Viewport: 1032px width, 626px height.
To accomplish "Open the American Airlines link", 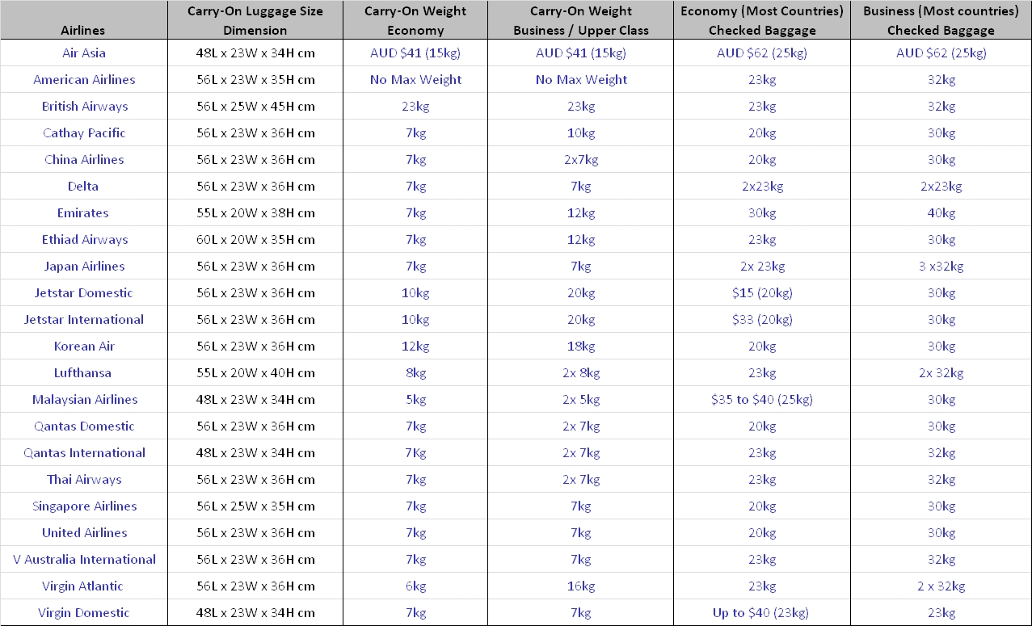I will 84,80.
